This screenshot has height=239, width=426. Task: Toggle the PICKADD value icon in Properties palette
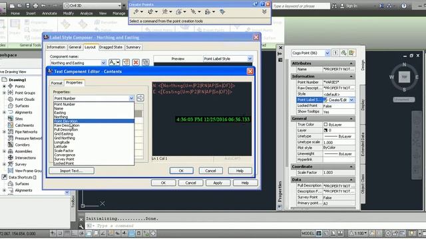[x=335, y=53]
